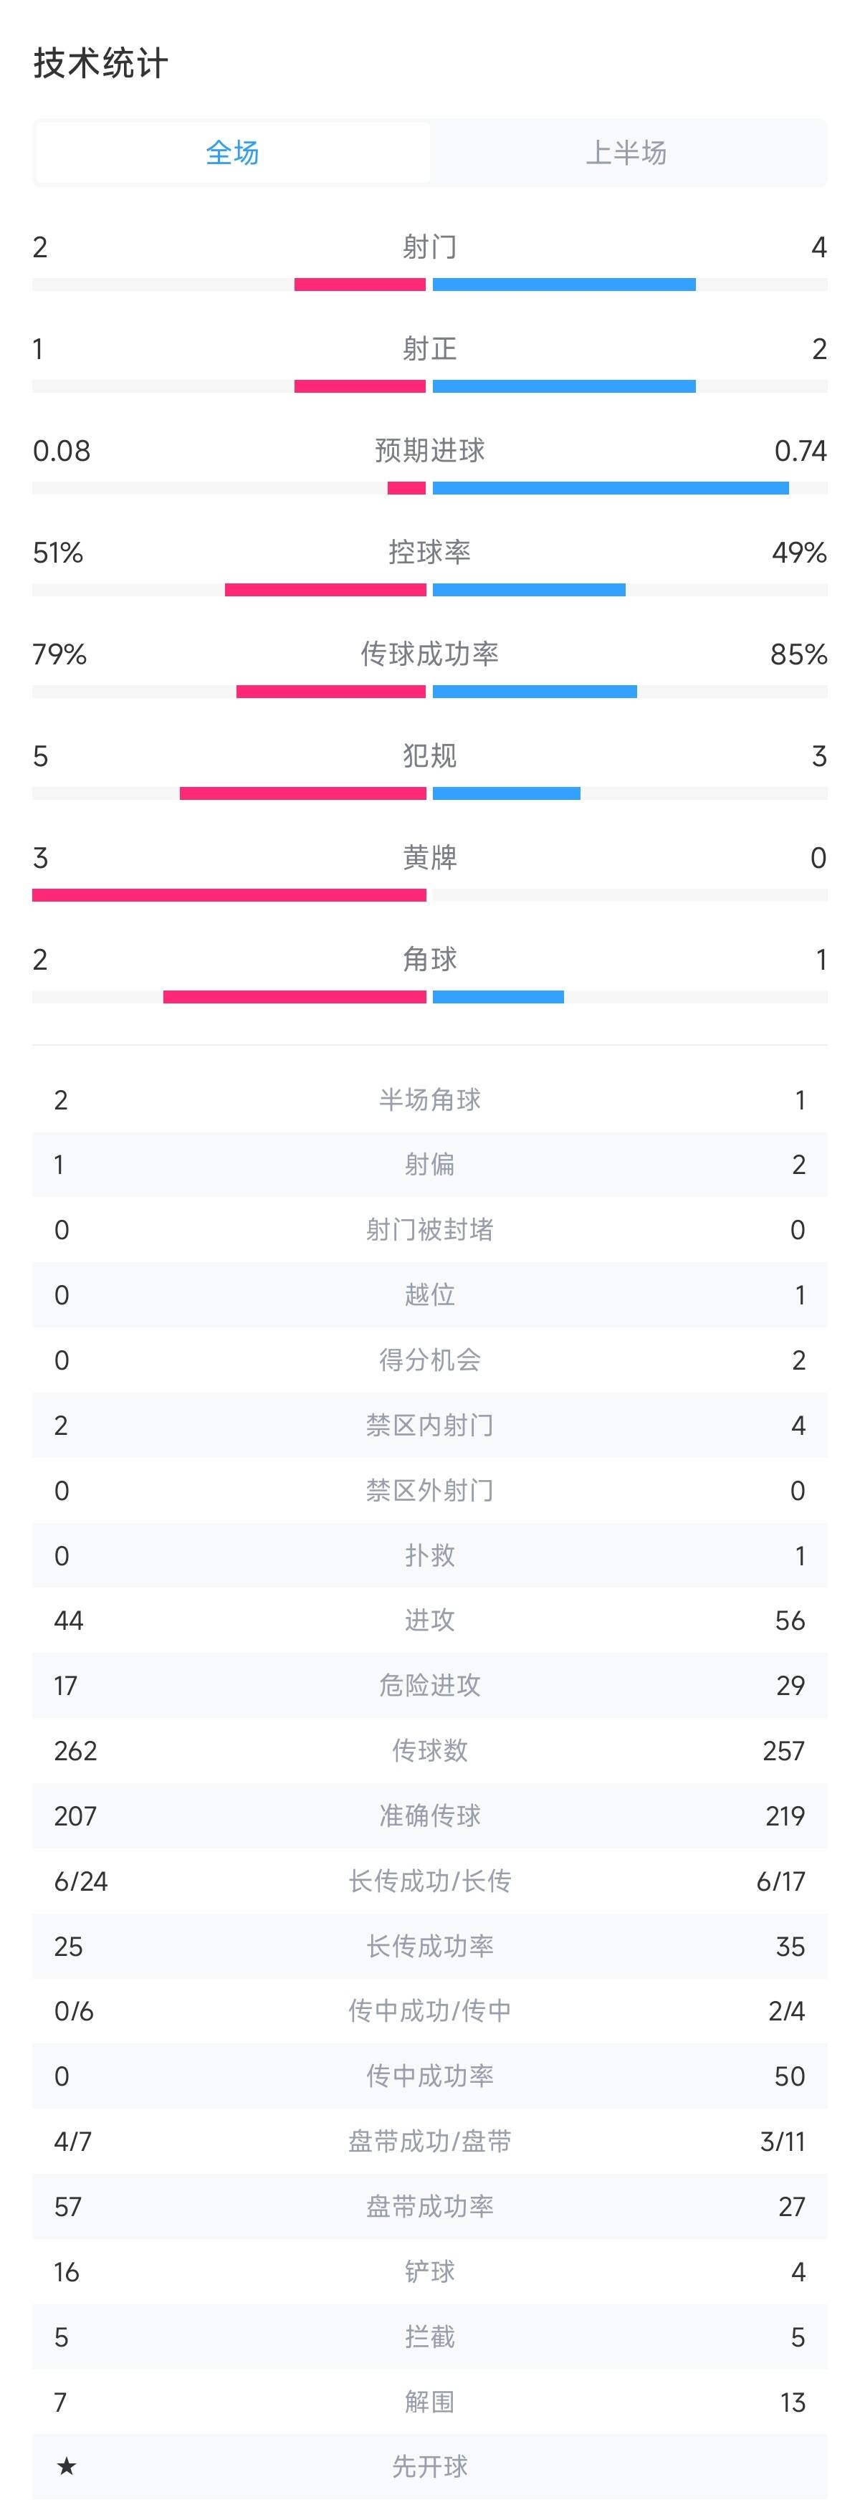The image size is (860, 2515).
Task: Click the 0.74 expected goals value
Action: pos(800,451)
